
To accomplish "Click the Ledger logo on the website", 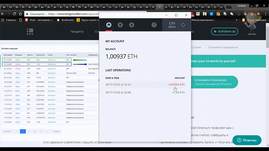I will point(30,32).
